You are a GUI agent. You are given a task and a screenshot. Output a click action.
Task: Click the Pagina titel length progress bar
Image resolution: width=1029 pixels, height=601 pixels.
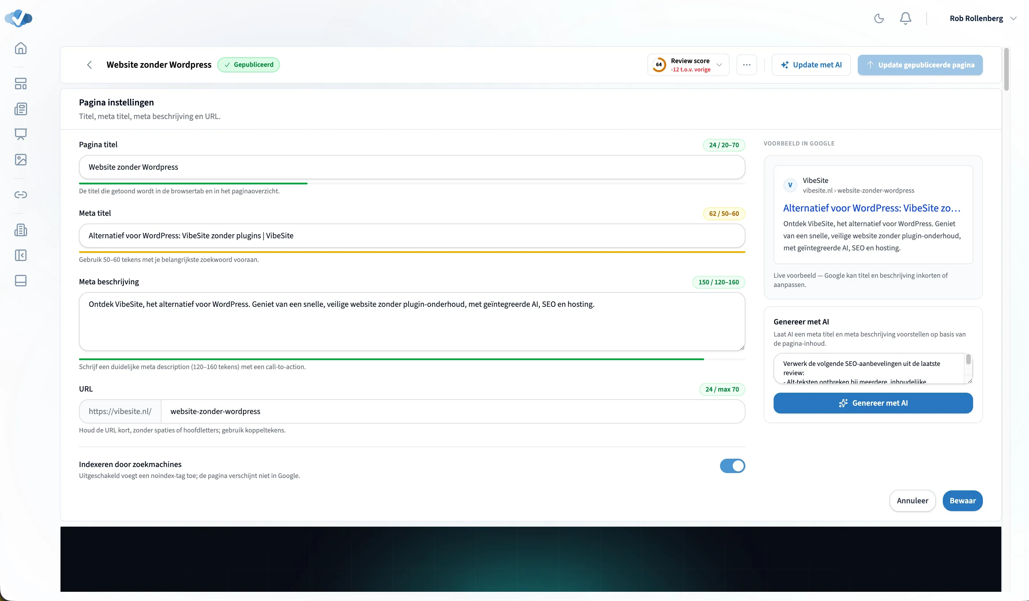(412, 184)
